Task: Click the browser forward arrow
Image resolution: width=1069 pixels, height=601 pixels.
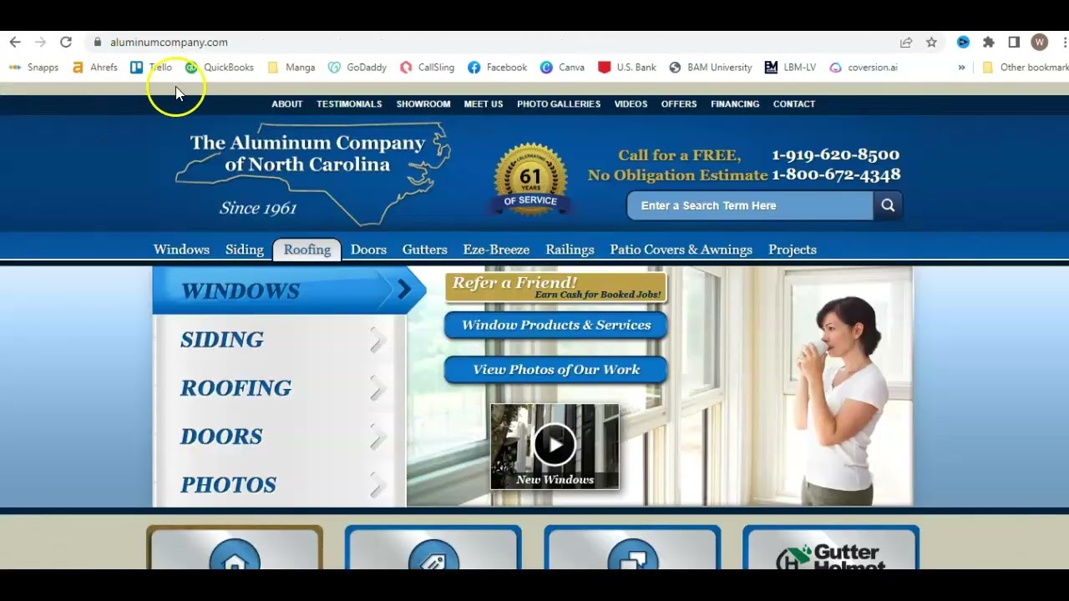Action: (x=40, y=42)
